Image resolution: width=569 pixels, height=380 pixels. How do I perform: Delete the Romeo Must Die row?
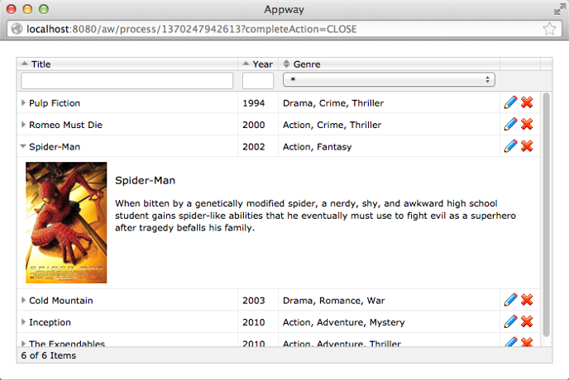point(527,125)
